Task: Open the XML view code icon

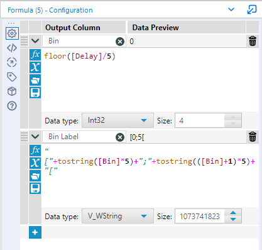Action: (12, 48)
